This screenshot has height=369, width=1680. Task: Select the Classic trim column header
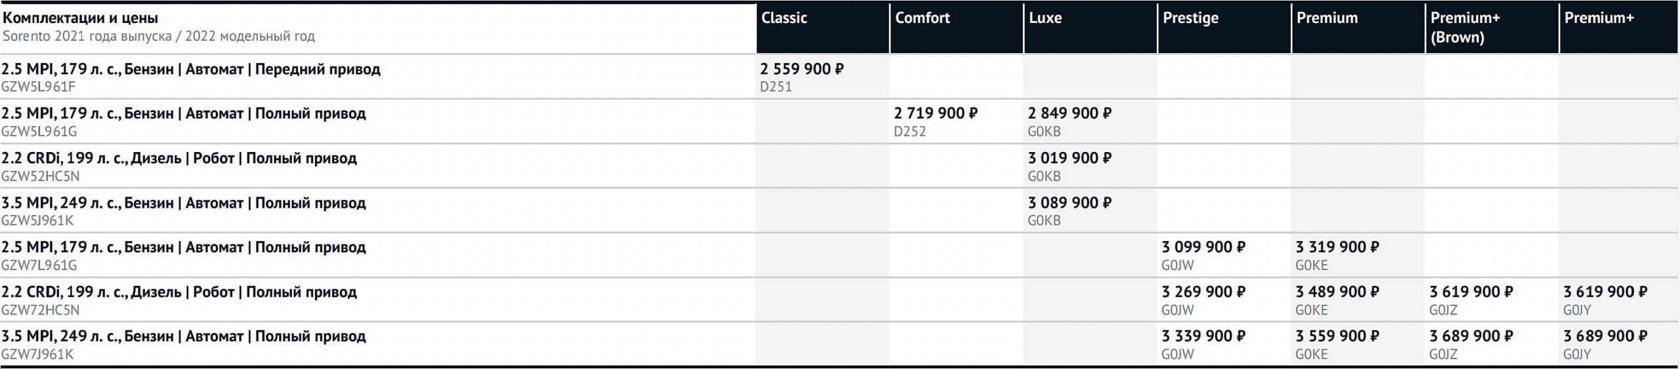tap(784, 18)
